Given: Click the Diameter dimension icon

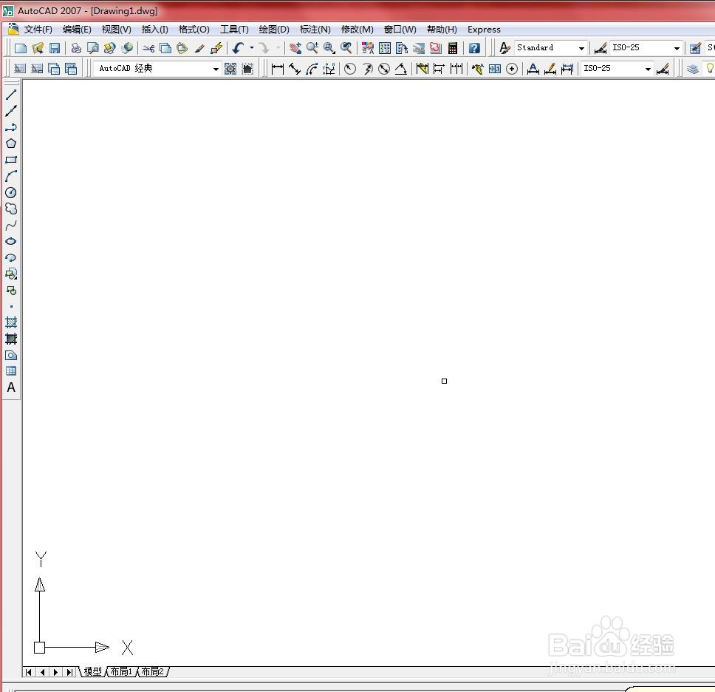Looking at the screenshot, I should coord(384,69).
